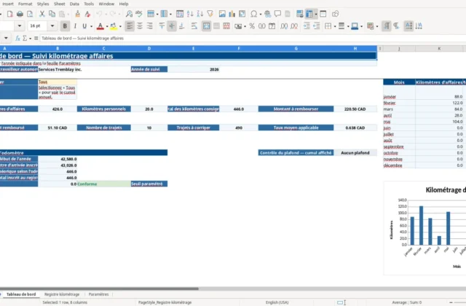The height and width of the screenshot is (306, 466).
Task: Expand the Currency format dropdown arrow
Action: tap(245, 26)
